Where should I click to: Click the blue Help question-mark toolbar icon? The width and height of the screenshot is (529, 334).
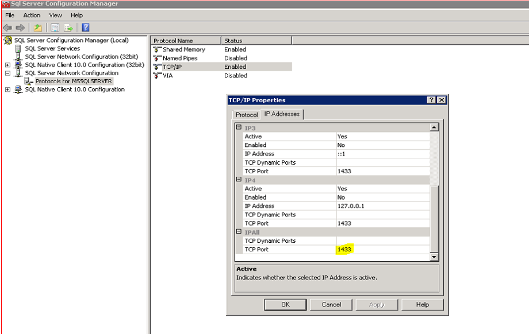[x=86, y=28]
